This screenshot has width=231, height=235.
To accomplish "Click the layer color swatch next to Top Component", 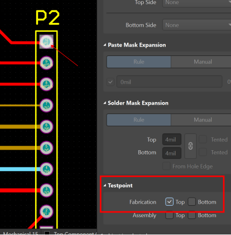I will (47, 233).
